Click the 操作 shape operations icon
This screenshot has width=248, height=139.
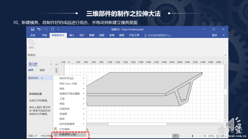coord(32,42)
